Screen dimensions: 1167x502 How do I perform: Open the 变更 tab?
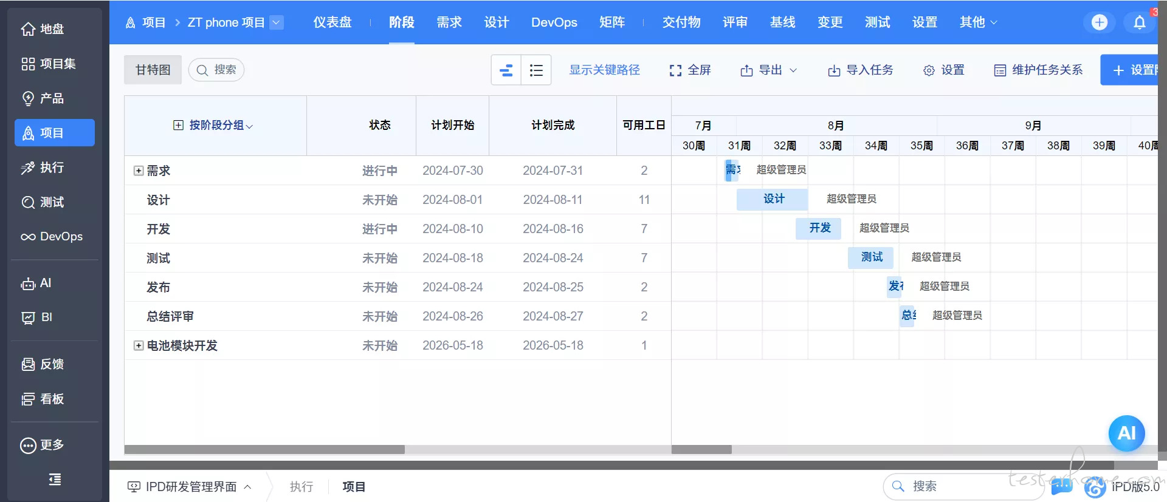coord(830,22)
